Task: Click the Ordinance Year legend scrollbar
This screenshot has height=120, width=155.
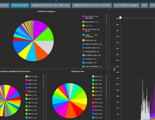Action: tap(106, 87)
